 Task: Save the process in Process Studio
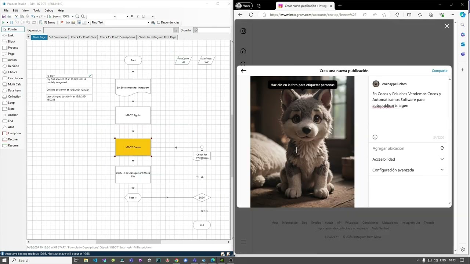[x=4, y=16]
